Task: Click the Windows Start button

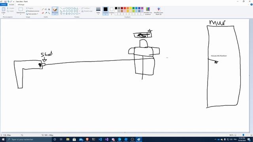Action: [3, 139]
